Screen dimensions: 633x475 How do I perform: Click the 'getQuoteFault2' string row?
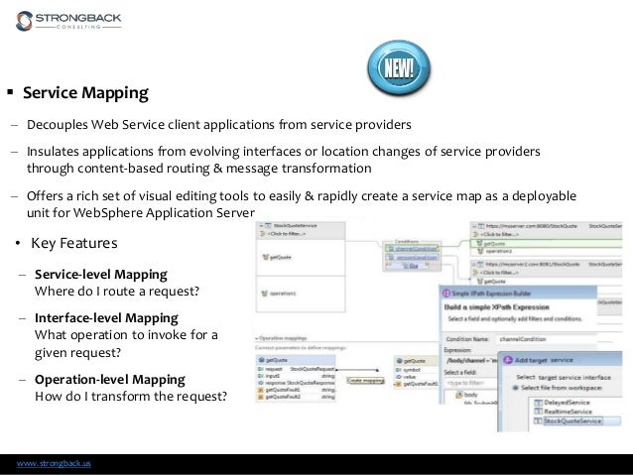point(296,397)
